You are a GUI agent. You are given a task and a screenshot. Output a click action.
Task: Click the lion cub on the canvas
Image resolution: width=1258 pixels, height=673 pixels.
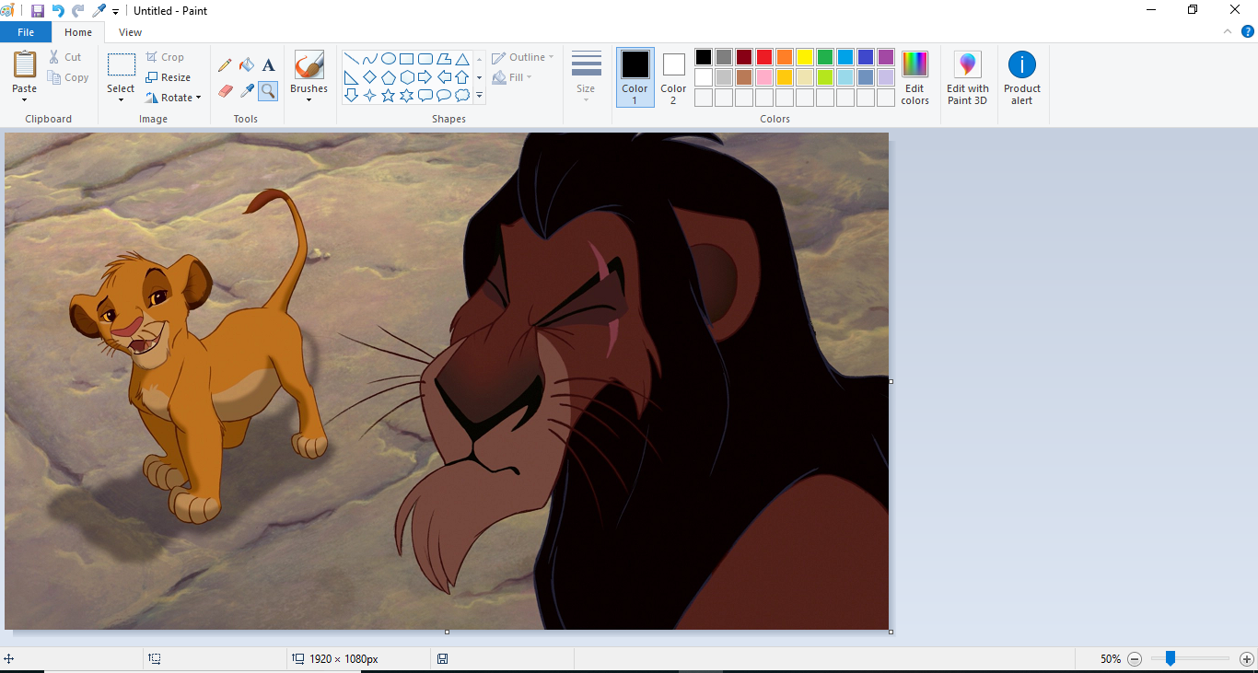pyautogui.click(x=198, y=359)
